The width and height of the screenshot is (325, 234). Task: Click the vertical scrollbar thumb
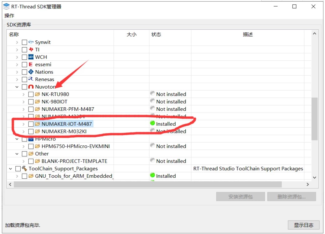point(314,119)
